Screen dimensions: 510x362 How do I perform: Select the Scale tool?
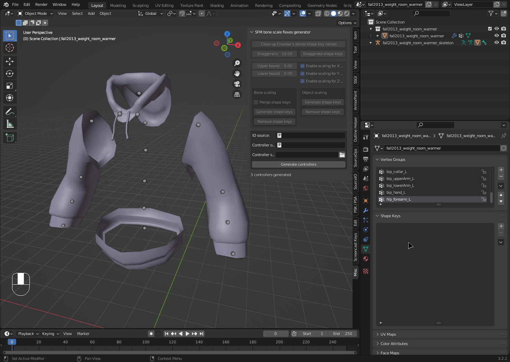click(10, 86)
